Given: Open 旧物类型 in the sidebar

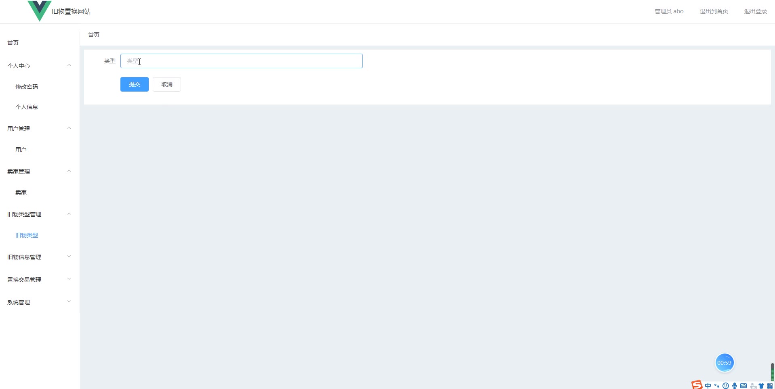Looking at the screenshot, I should pyautogui.click(x=27, y=235).
